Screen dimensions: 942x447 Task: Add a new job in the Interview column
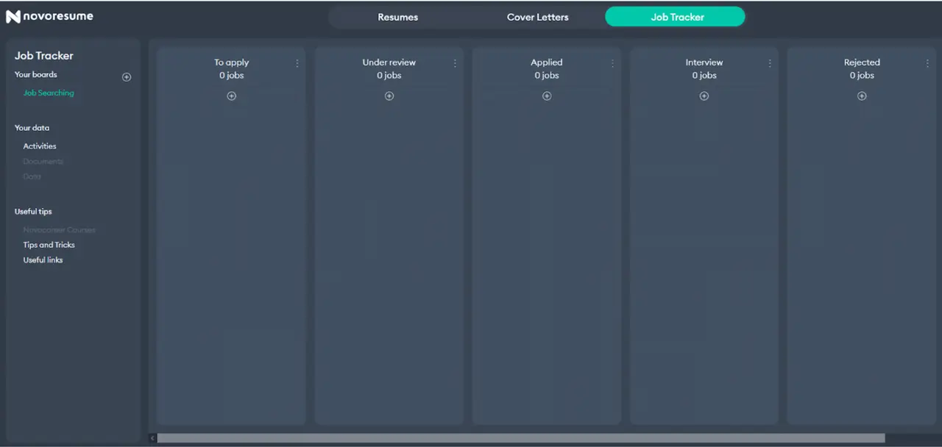[x=704, y=96]
